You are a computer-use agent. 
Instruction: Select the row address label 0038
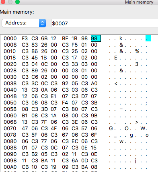click(10, 84)
